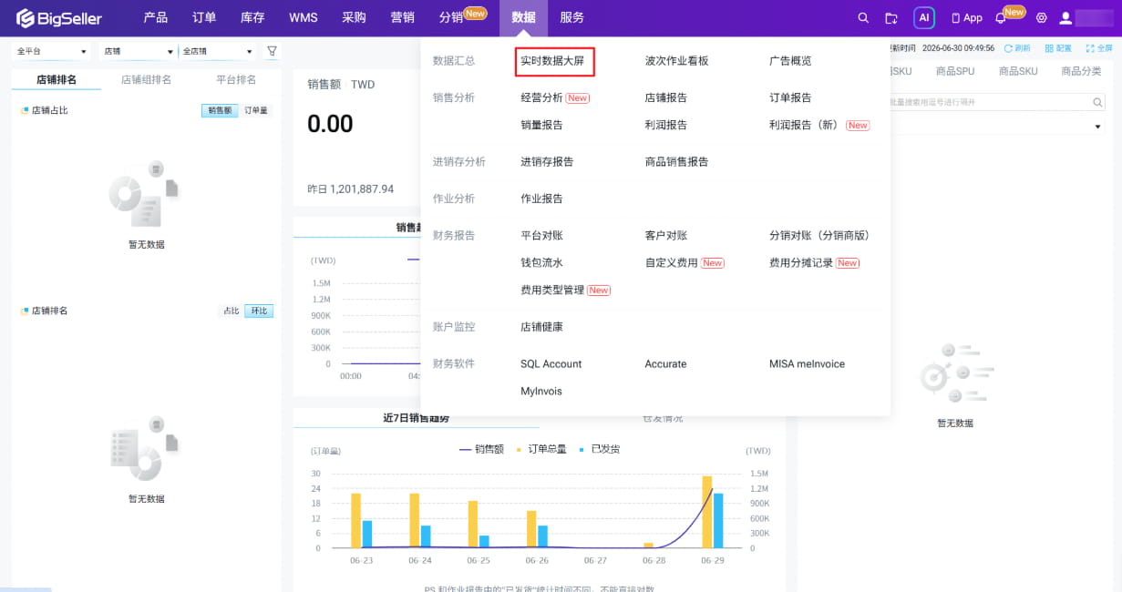
Task: Click the BigSeller logo
Action: coord(59,18)
